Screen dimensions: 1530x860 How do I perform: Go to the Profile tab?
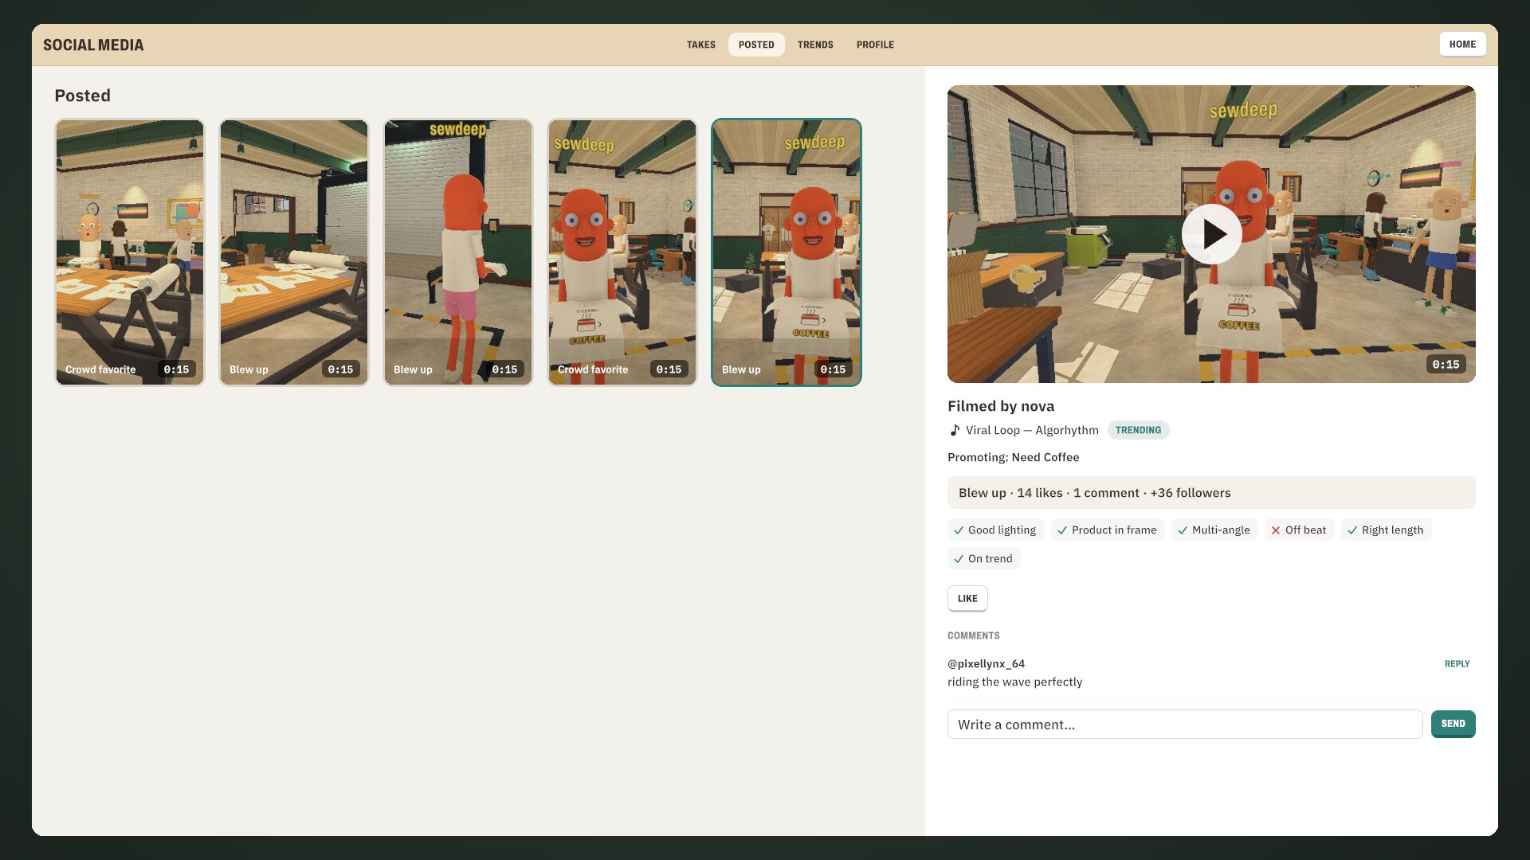click(875, 45)
